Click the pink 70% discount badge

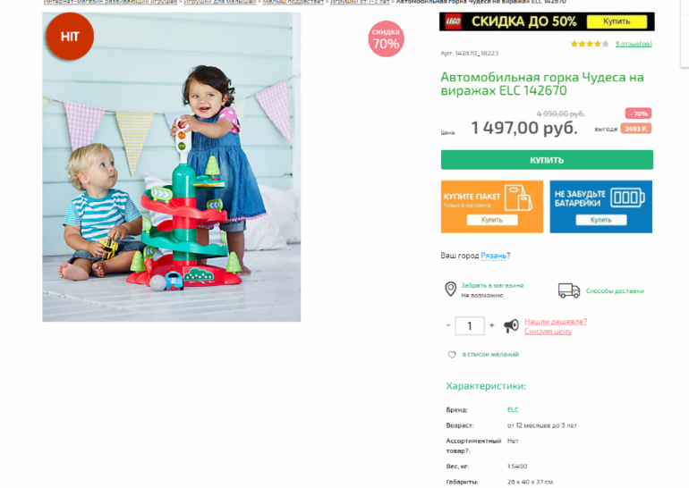point(386,38)
